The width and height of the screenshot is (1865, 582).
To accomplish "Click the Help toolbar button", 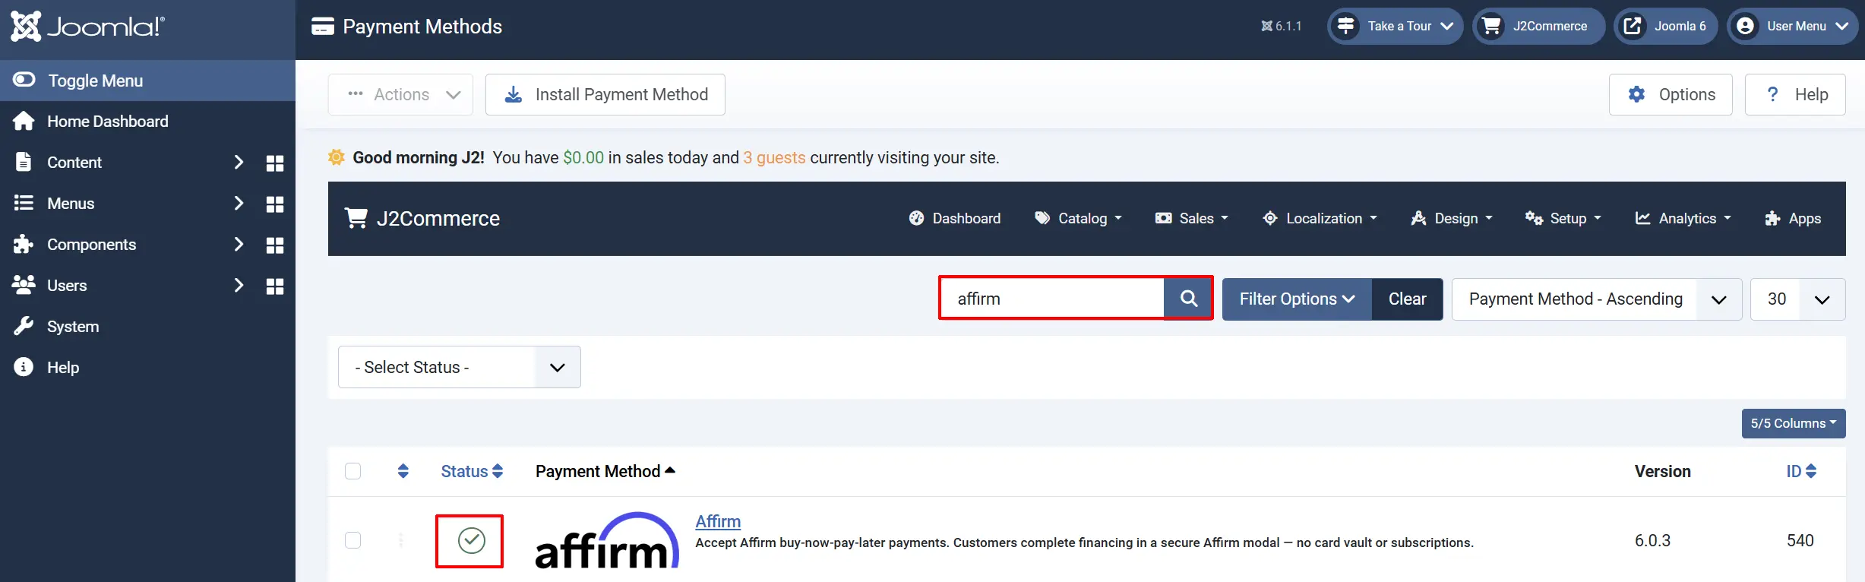I will 1795,94.
